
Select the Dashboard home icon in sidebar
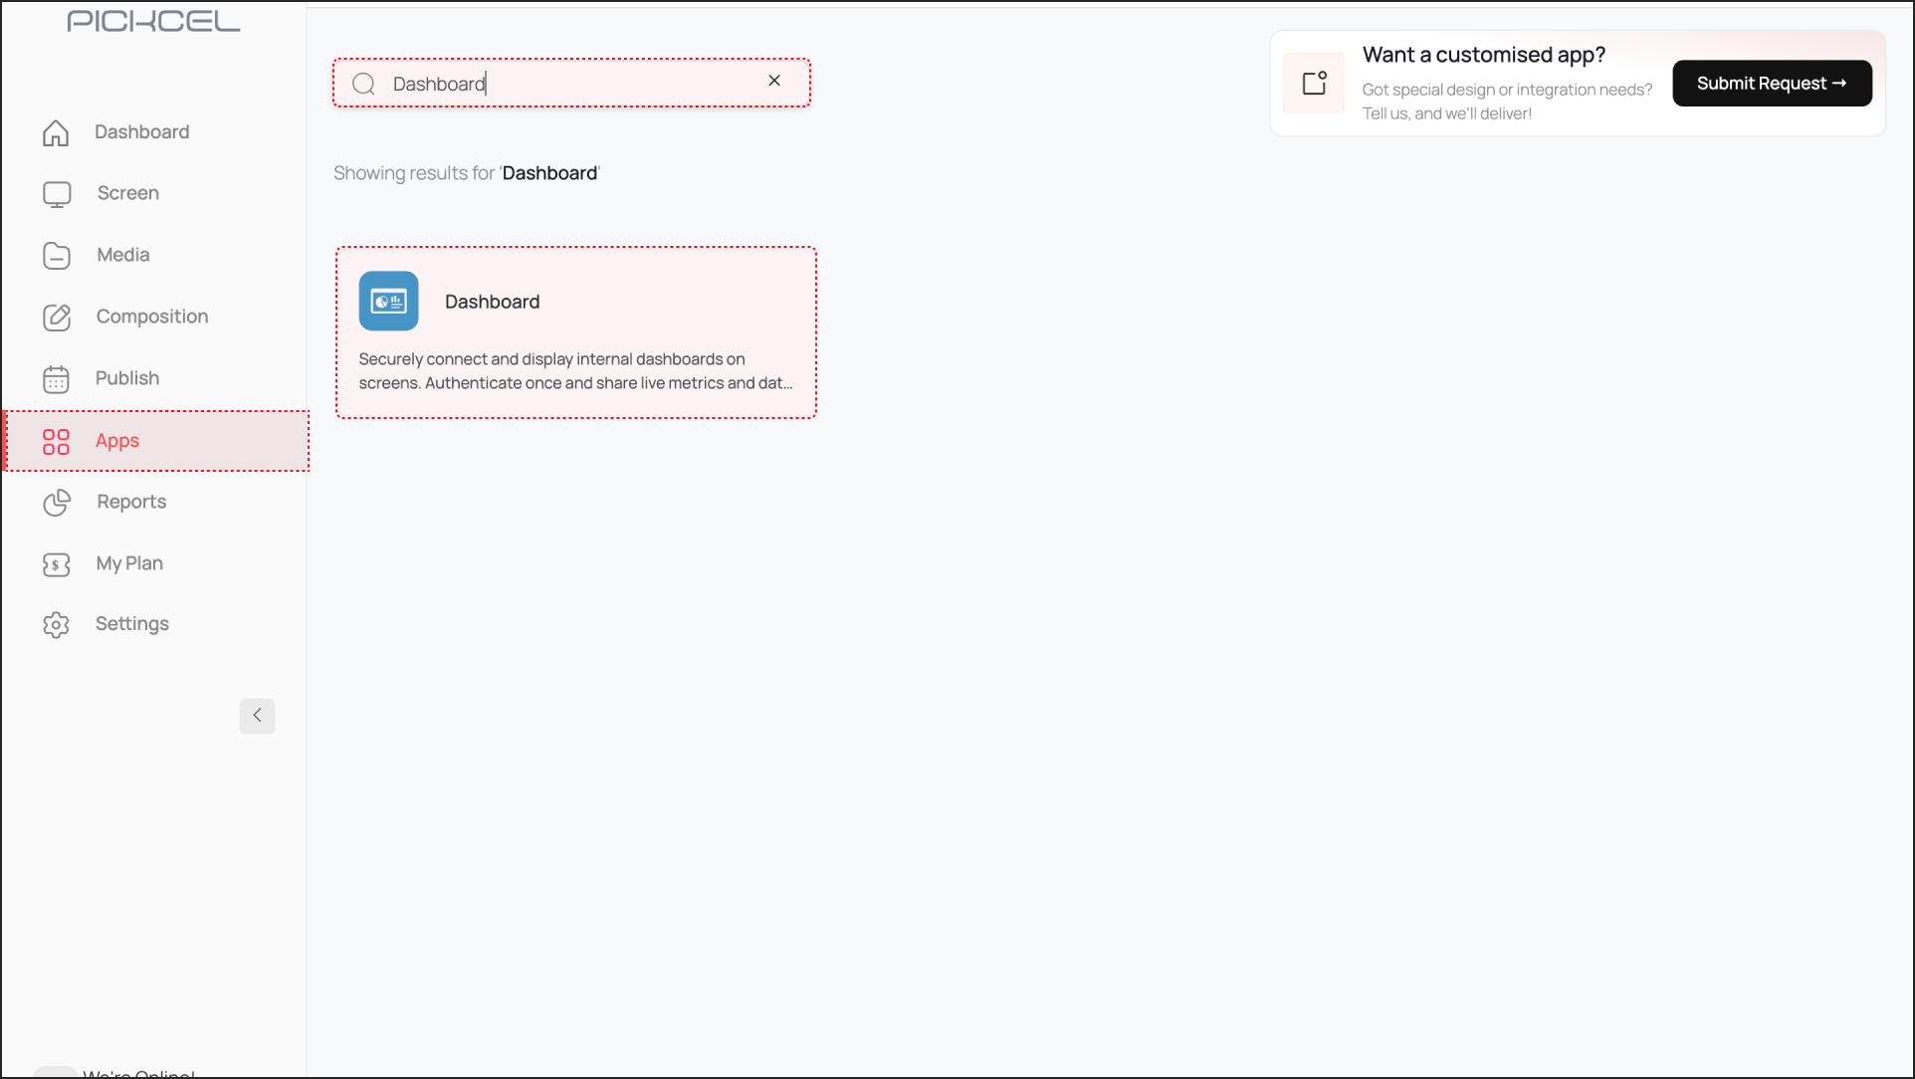coord(57,131)
